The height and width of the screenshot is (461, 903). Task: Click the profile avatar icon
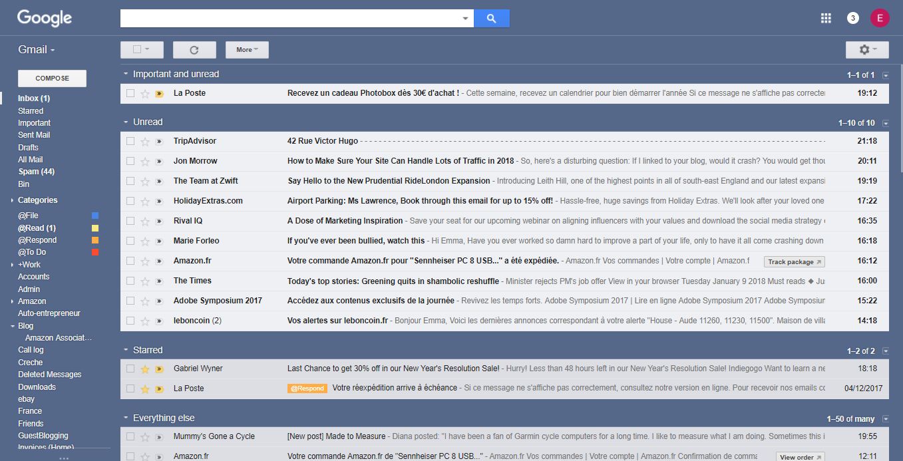(880, 17)
